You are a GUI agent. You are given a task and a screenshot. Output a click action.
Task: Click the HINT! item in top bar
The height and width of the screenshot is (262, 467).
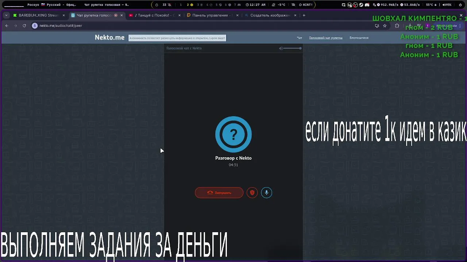306,5
